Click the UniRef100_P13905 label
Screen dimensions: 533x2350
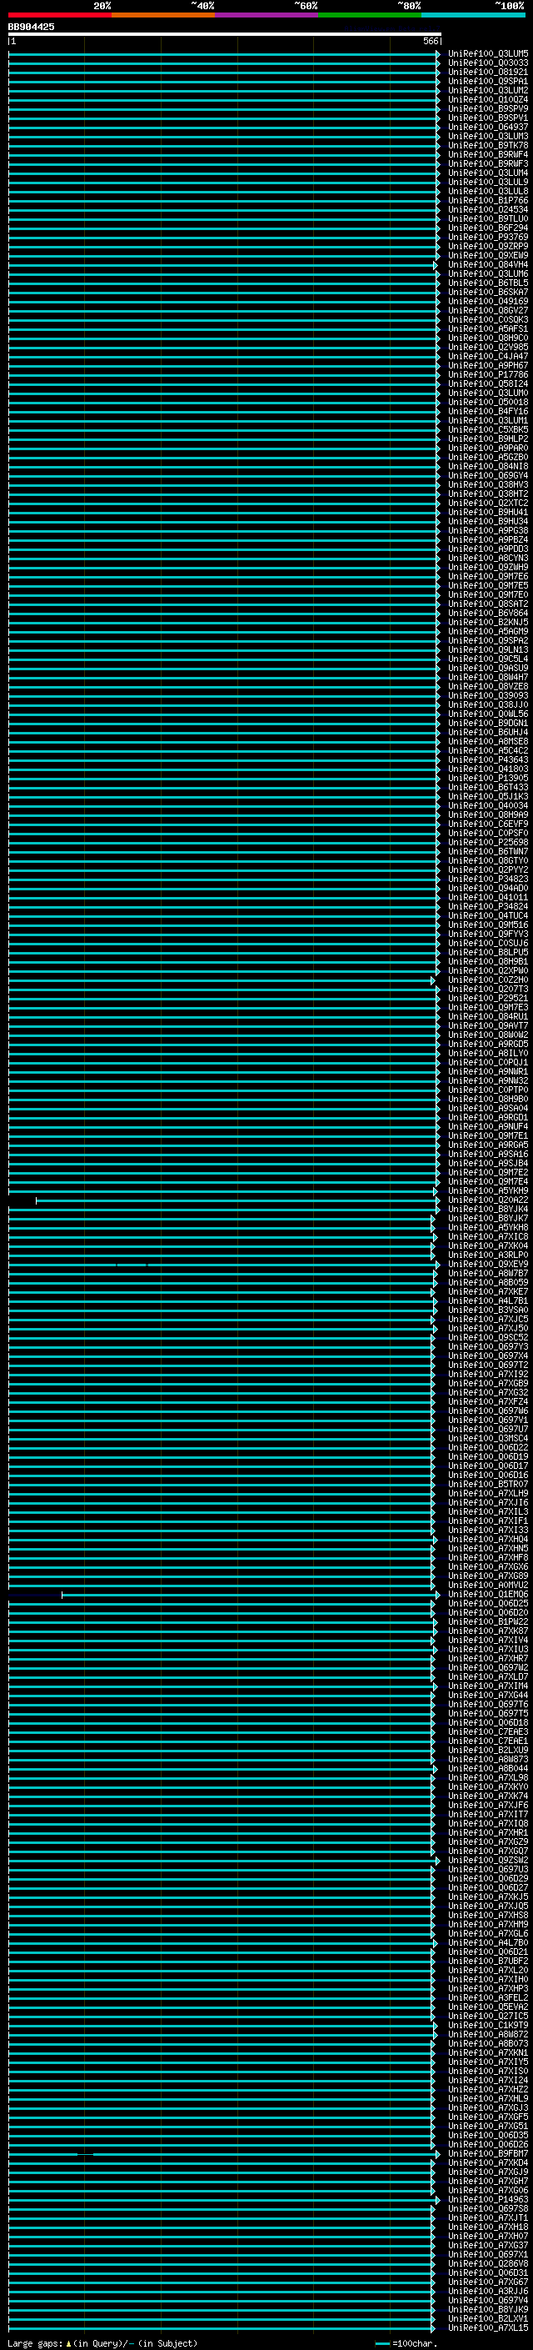click(487, 778)
